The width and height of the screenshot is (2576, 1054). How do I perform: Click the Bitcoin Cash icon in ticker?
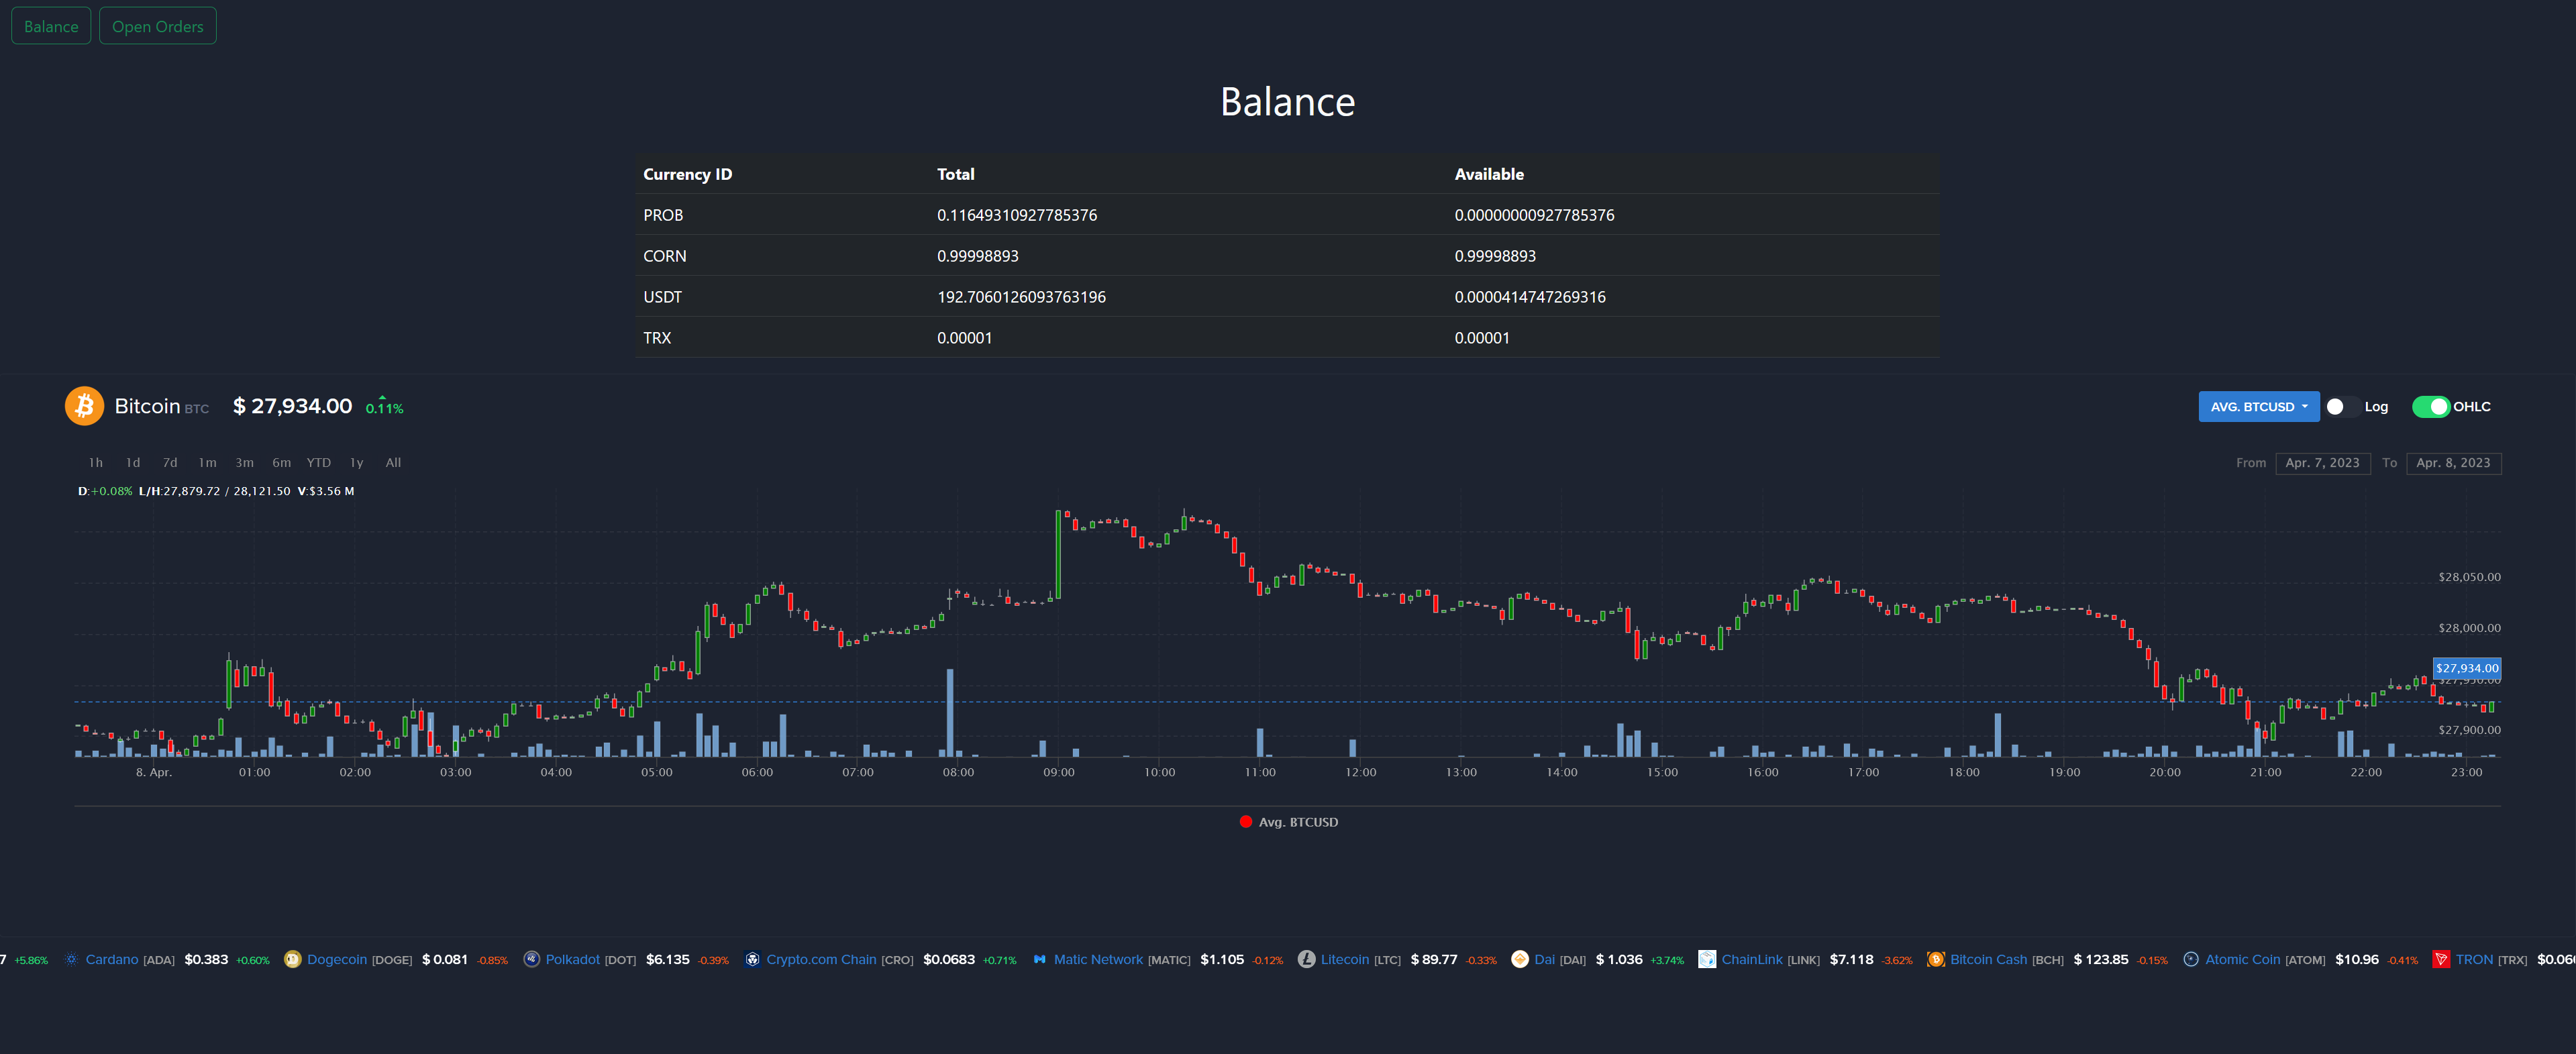(x=1936, y=959)
